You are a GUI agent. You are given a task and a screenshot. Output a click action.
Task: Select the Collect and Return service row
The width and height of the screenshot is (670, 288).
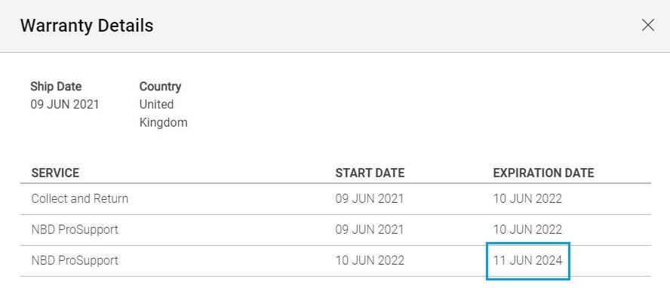click(336, 199)
